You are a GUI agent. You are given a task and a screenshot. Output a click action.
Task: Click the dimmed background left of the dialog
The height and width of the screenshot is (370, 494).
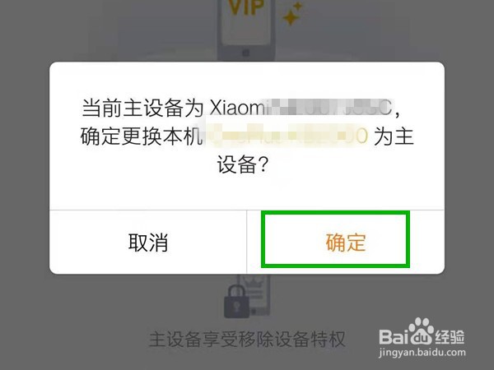25,168
